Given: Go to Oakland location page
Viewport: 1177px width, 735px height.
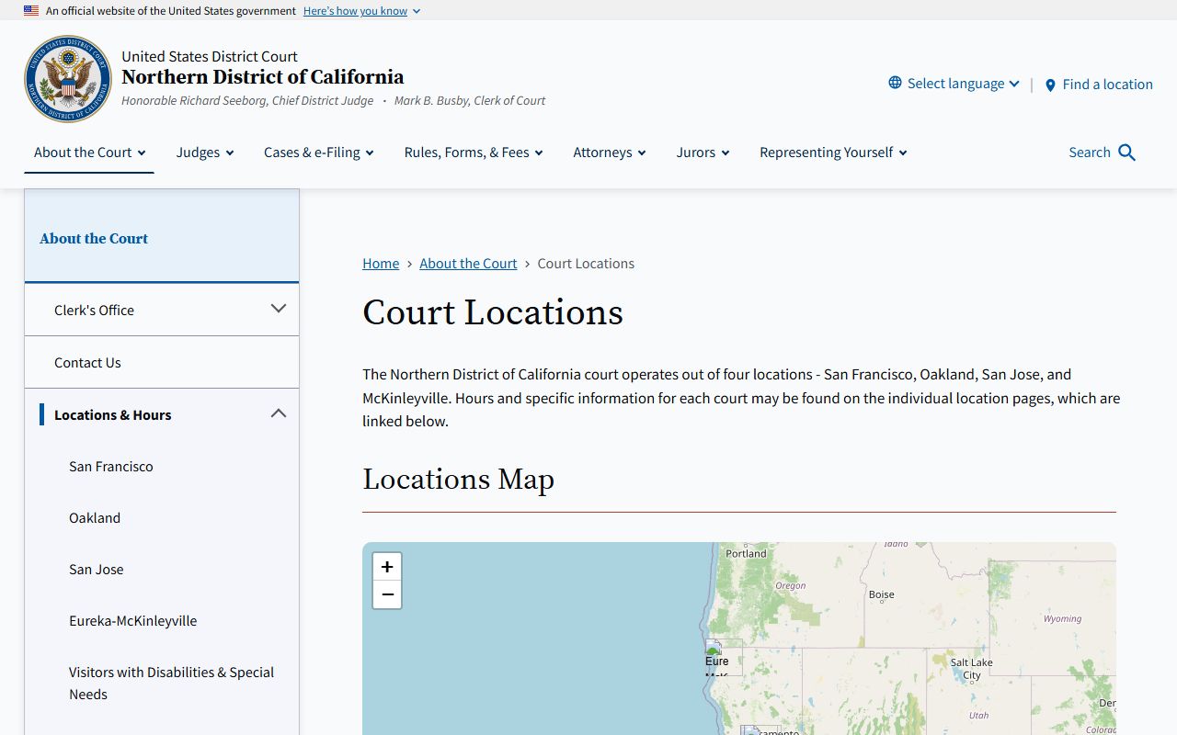Looking at the screenshot, I should pyautogui.click(x=95, y=518).
